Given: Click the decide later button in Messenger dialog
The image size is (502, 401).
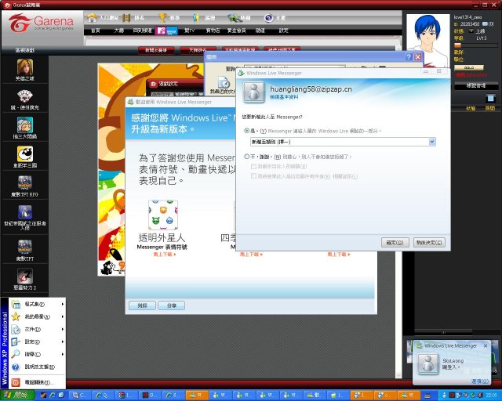Looking at the screenshot, I should [429, 242].
